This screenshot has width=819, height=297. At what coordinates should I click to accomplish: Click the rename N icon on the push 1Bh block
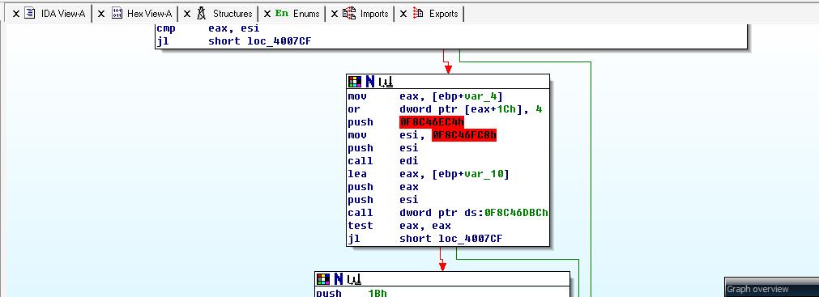coord(339,278)
